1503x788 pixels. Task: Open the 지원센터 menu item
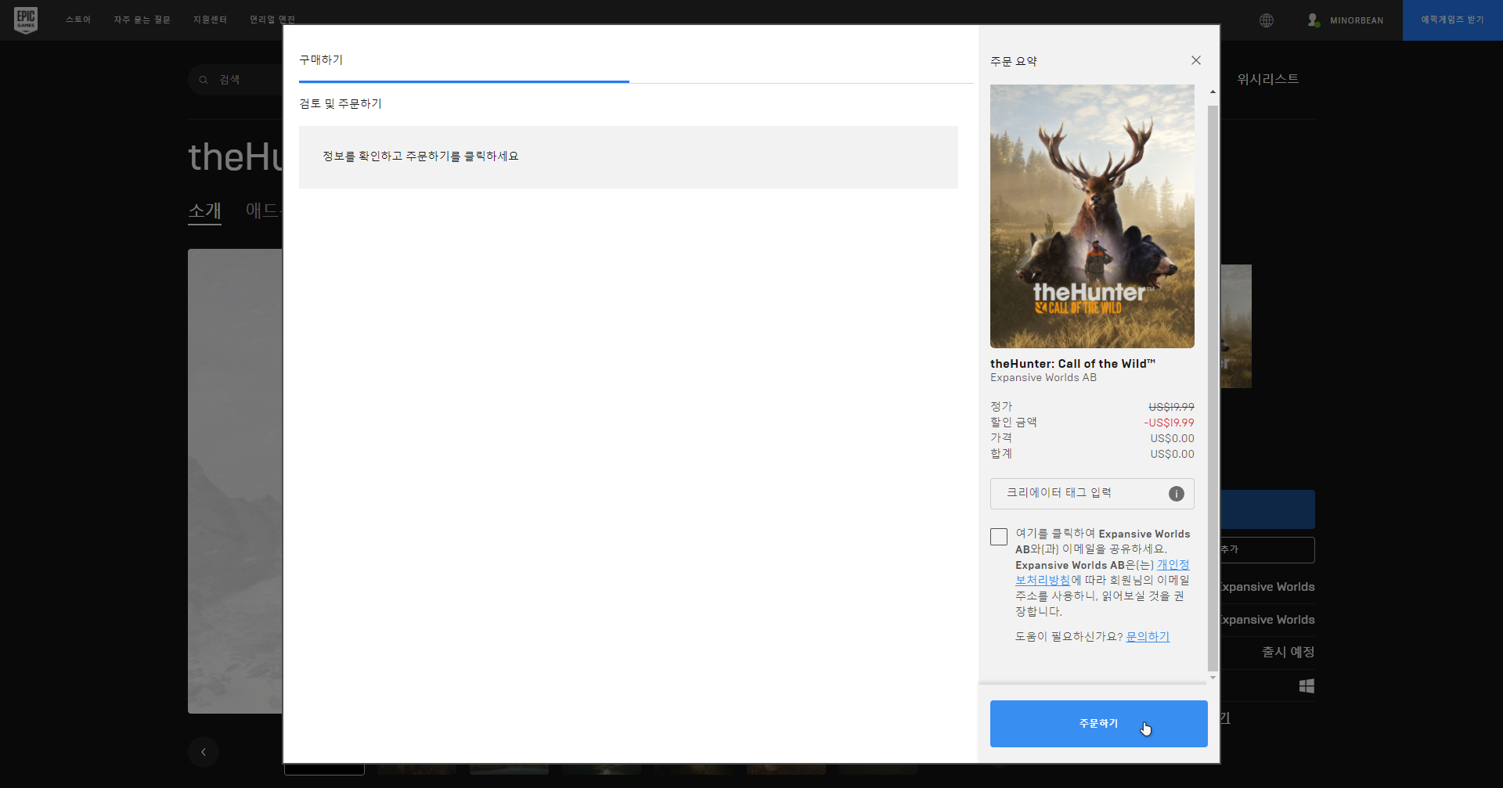click(x=210, y=20)
